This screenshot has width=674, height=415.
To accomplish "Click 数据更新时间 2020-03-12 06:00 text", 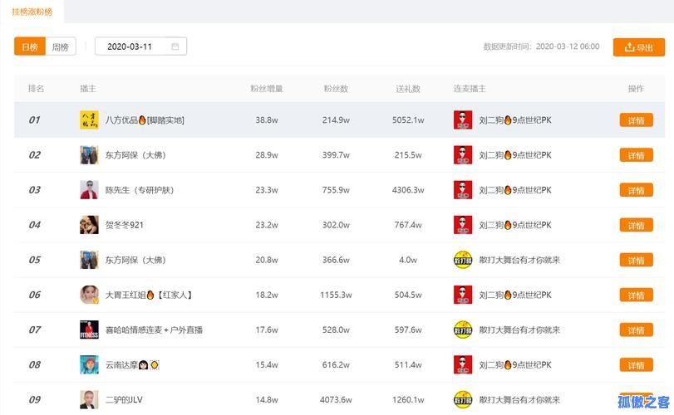I will point(541,46).
